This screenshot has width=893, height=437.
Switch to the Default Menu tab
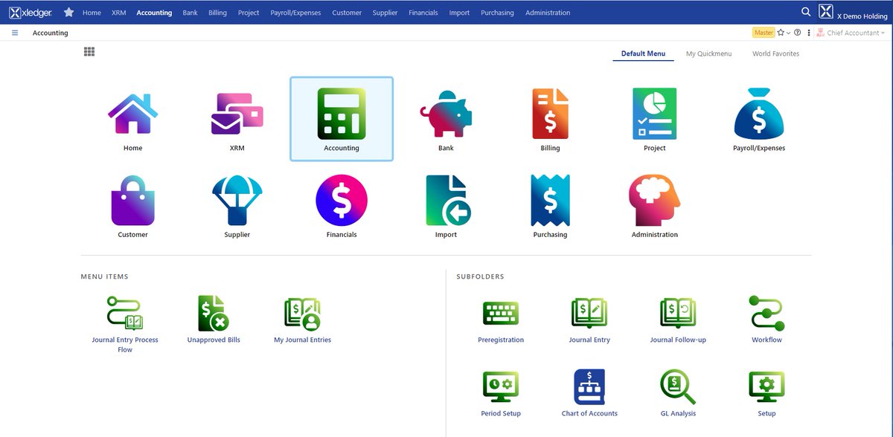point(643,54)
